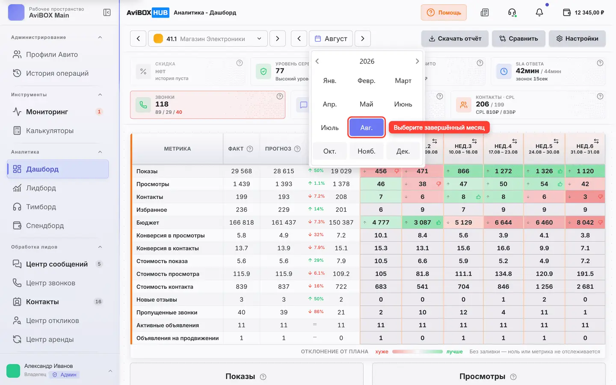Toggle swap icon on НЕД.3 column
The height and width of the screenshot is (385, 616).
click(x=474, y=141)
